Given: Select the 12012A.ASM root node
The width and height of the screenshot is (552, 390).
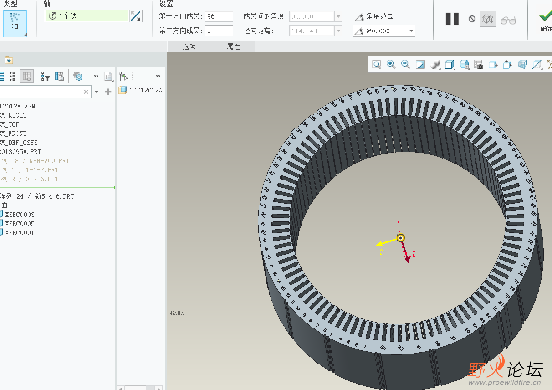Looking at the screenshot, I should [x=18, y=106].
